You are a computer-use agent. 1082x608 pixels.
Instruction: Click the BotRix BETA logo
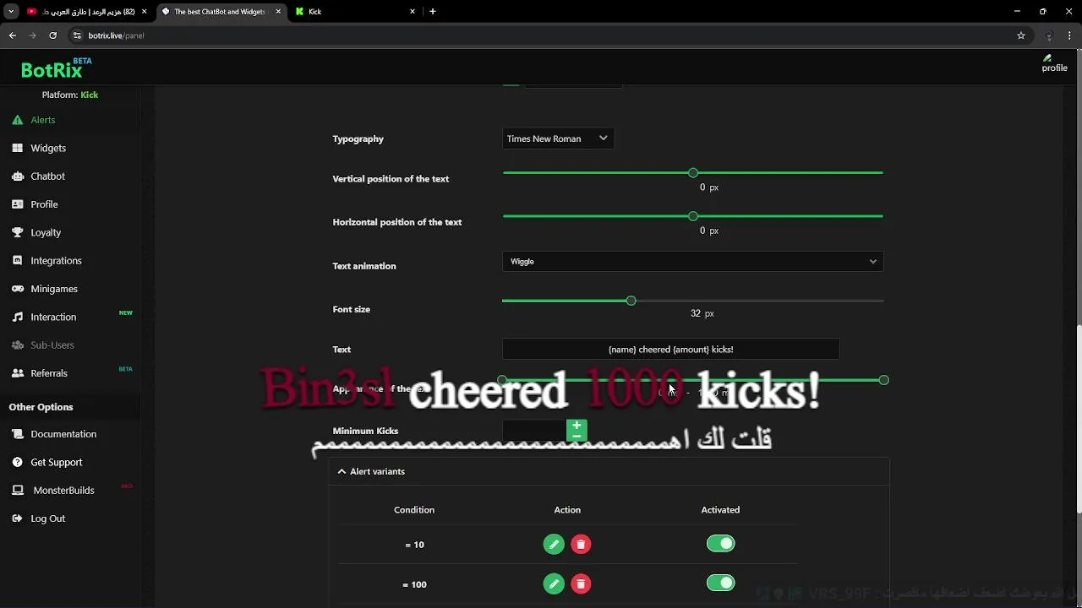point(56,68)
